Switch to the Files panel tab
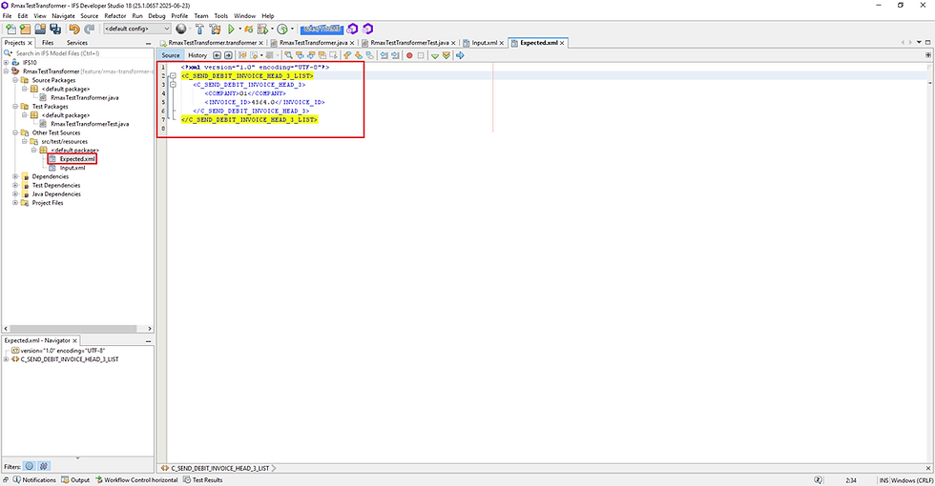Image resolution: width=935 pixels, height=486 pixels. [x=48, y=43]
